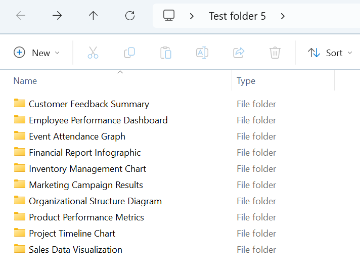360x274 pixels.
Task: Click the Copy icon in toolbar
Action: [x=129, y=53]
